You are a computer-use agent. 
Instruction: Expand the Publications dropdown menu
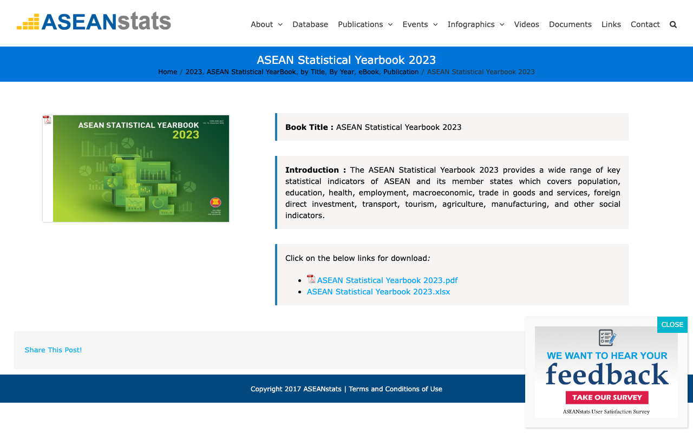click(365, 24)
